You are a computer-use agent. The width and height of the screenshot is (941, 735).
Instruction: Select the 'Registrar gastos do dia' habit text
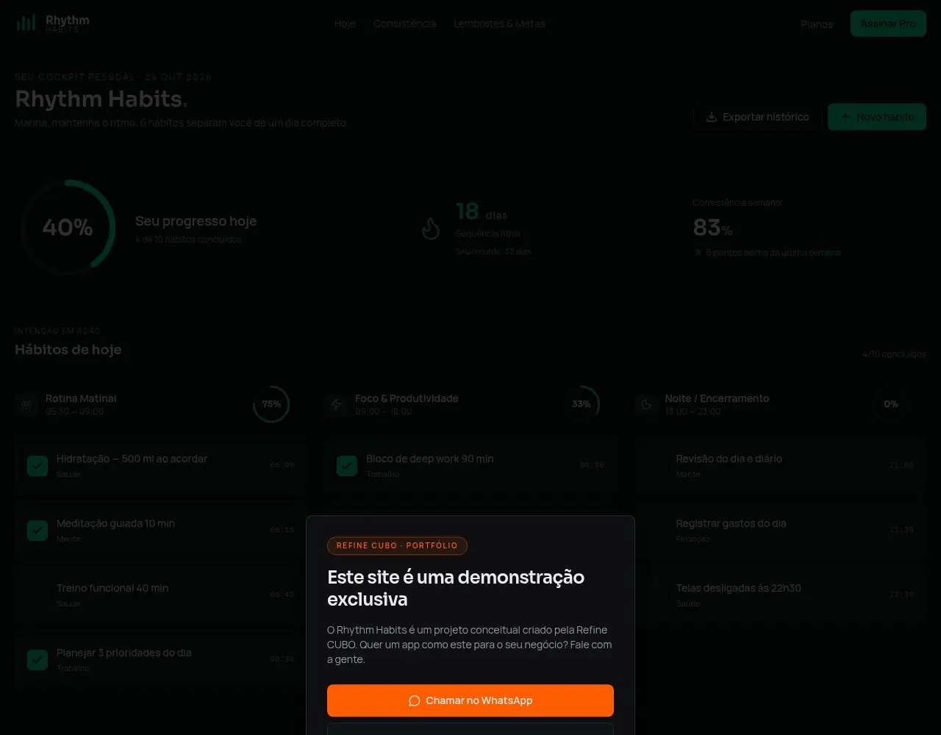[x=731, y=523]
